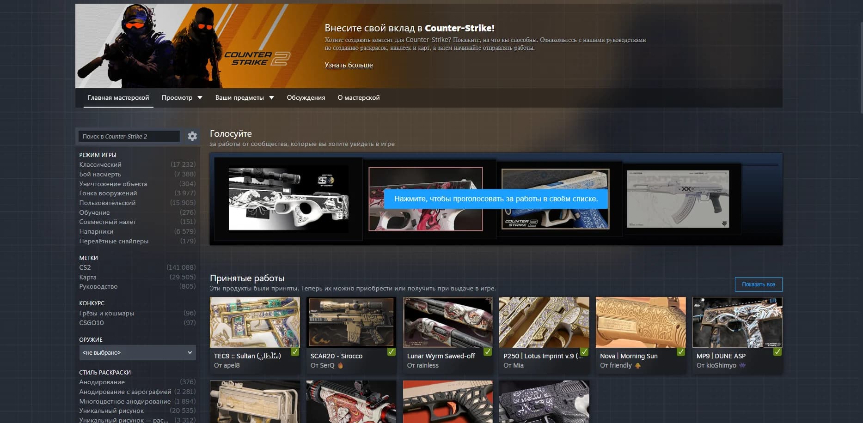The width and height of the screenshot is (863, 423).
Task: Open the SCAR20 - Sirocco title link
Action: point(337,356)
